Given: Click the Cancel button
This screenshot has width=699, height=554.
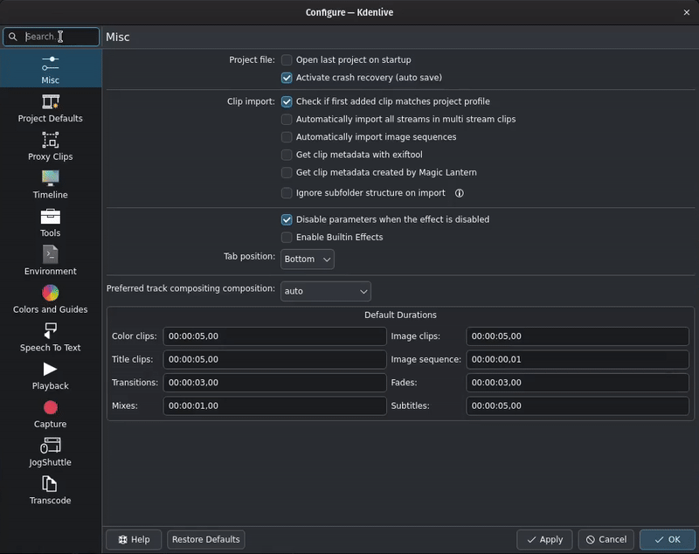Looking at the screenshot, I should click(x=606, y=539).
